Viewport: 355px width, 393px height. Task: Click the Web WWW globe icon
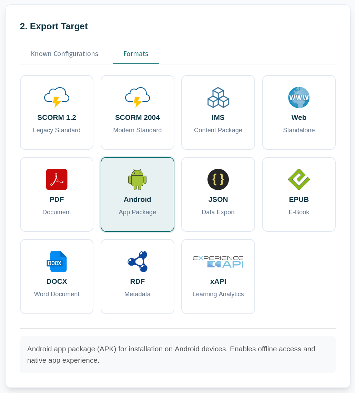pos(298,97)
